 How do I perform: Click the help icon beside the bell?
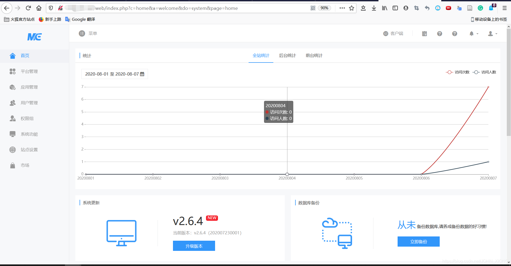455,34
